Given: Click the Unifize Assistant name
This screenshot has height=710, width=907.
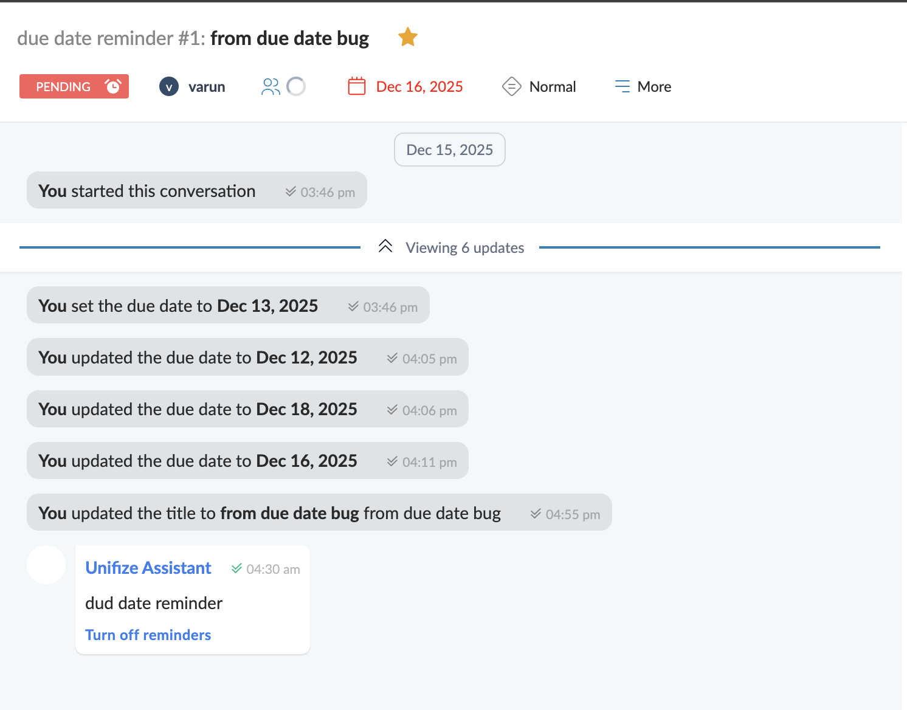Looking at the screenshot, I should pos(148,568).
